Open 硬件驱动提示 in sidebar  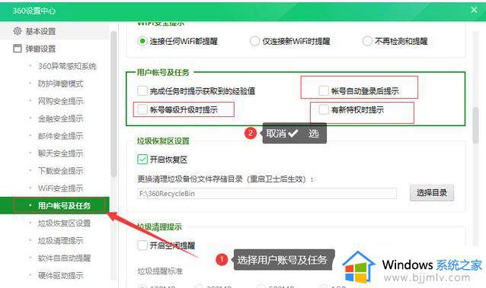coord(60,275)
